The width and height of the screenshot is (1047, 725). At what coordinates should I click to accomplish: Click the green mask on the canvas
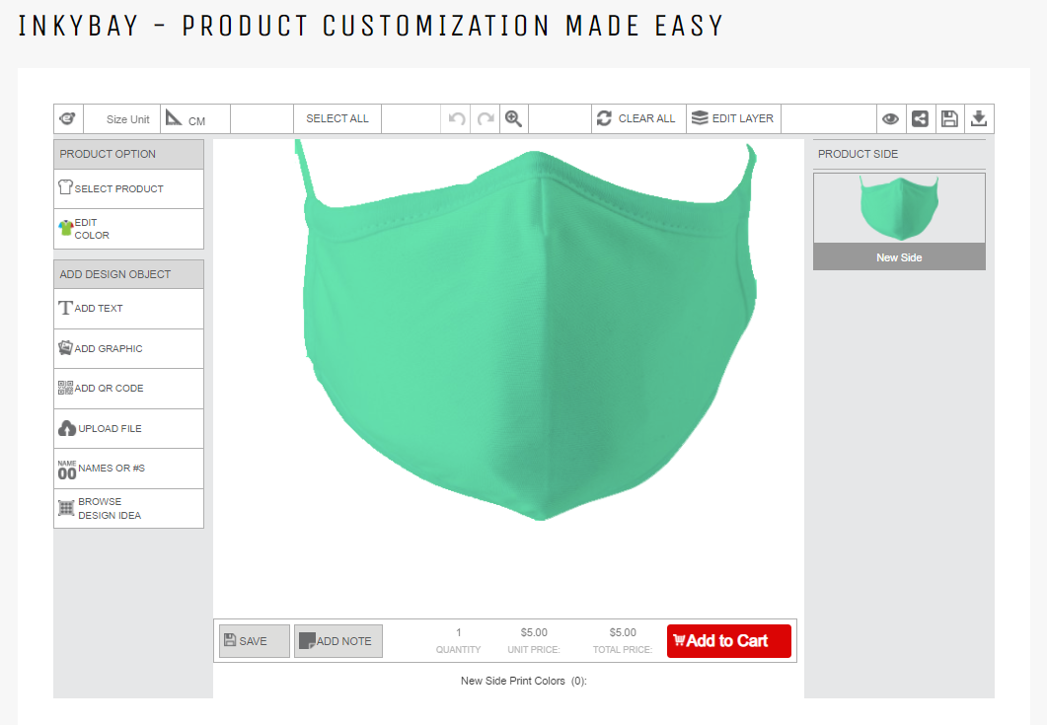click(x=528, y=329)
